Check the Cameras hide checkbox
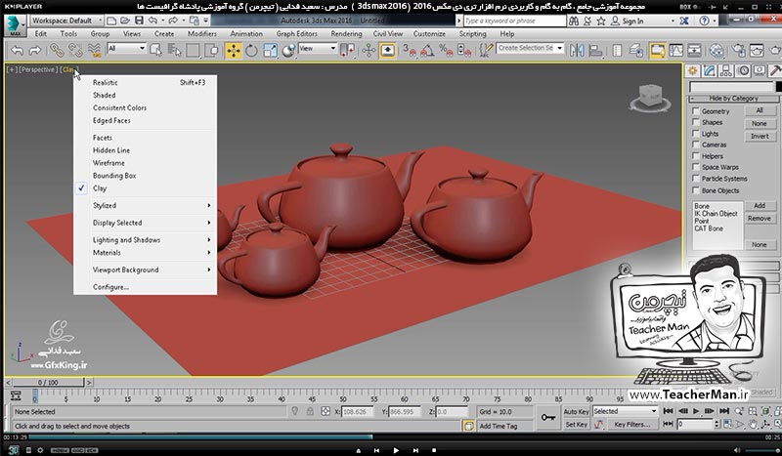782x456 pixels. 695,145
